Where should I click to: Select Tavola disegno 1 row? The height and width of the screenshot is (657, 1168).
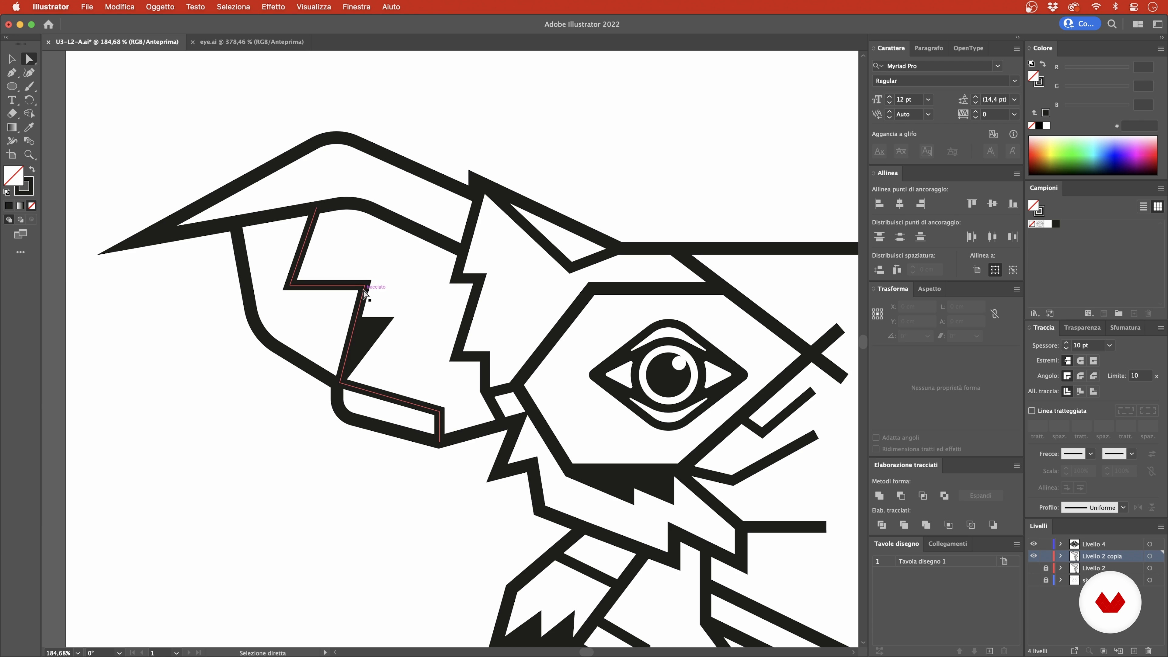click(945, 561)
